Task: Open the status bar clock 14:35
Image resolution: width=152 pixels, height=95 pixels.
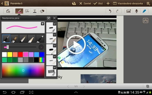Action: [134, 92]
